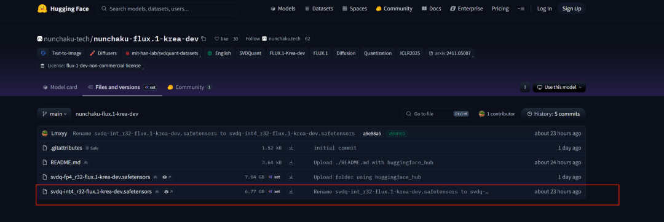The height and width of the screenshot is (222, 664).
Task: Click the like count 30
Action: point(235,39)
